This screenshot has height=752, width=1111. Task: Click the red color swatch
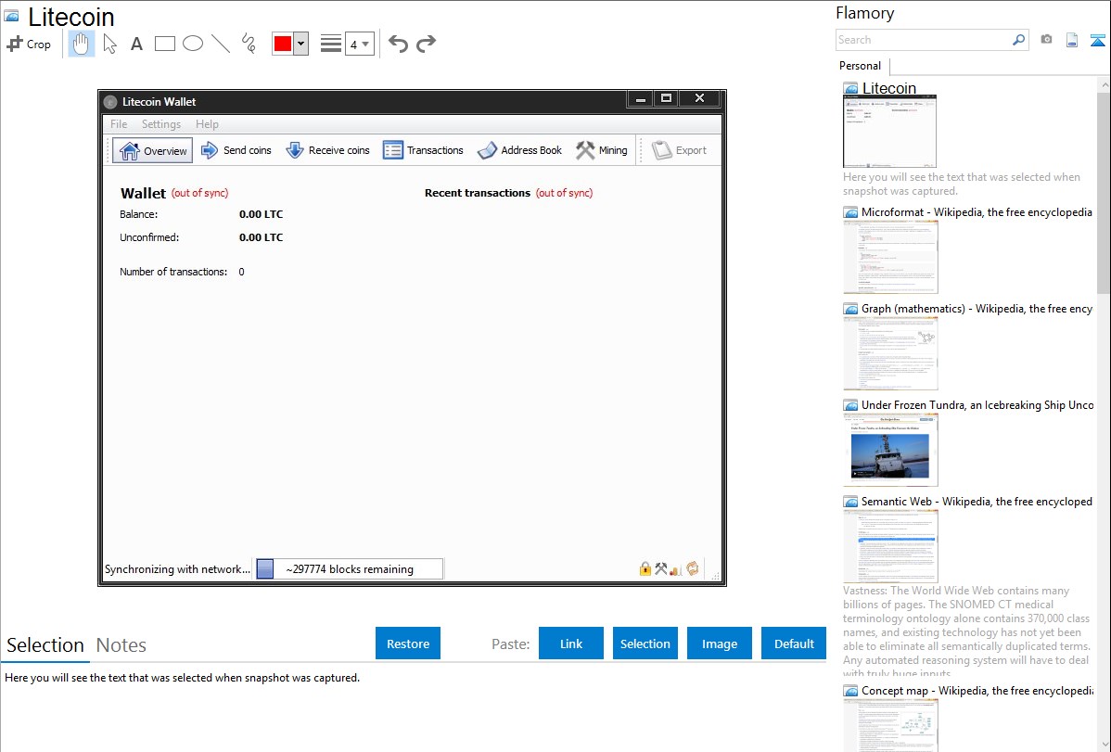[283, 44]
